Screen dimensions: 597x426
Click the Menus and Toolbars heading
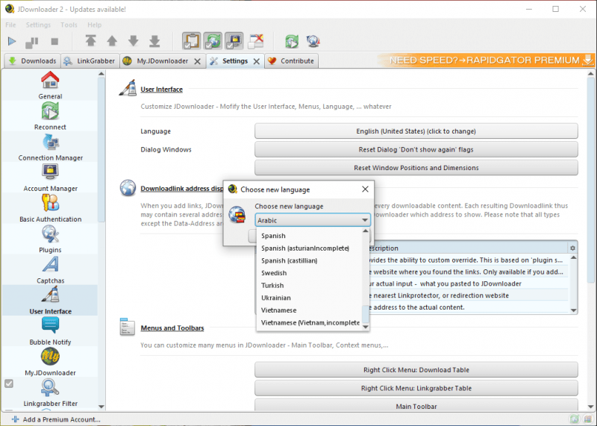tap(172, 328)
